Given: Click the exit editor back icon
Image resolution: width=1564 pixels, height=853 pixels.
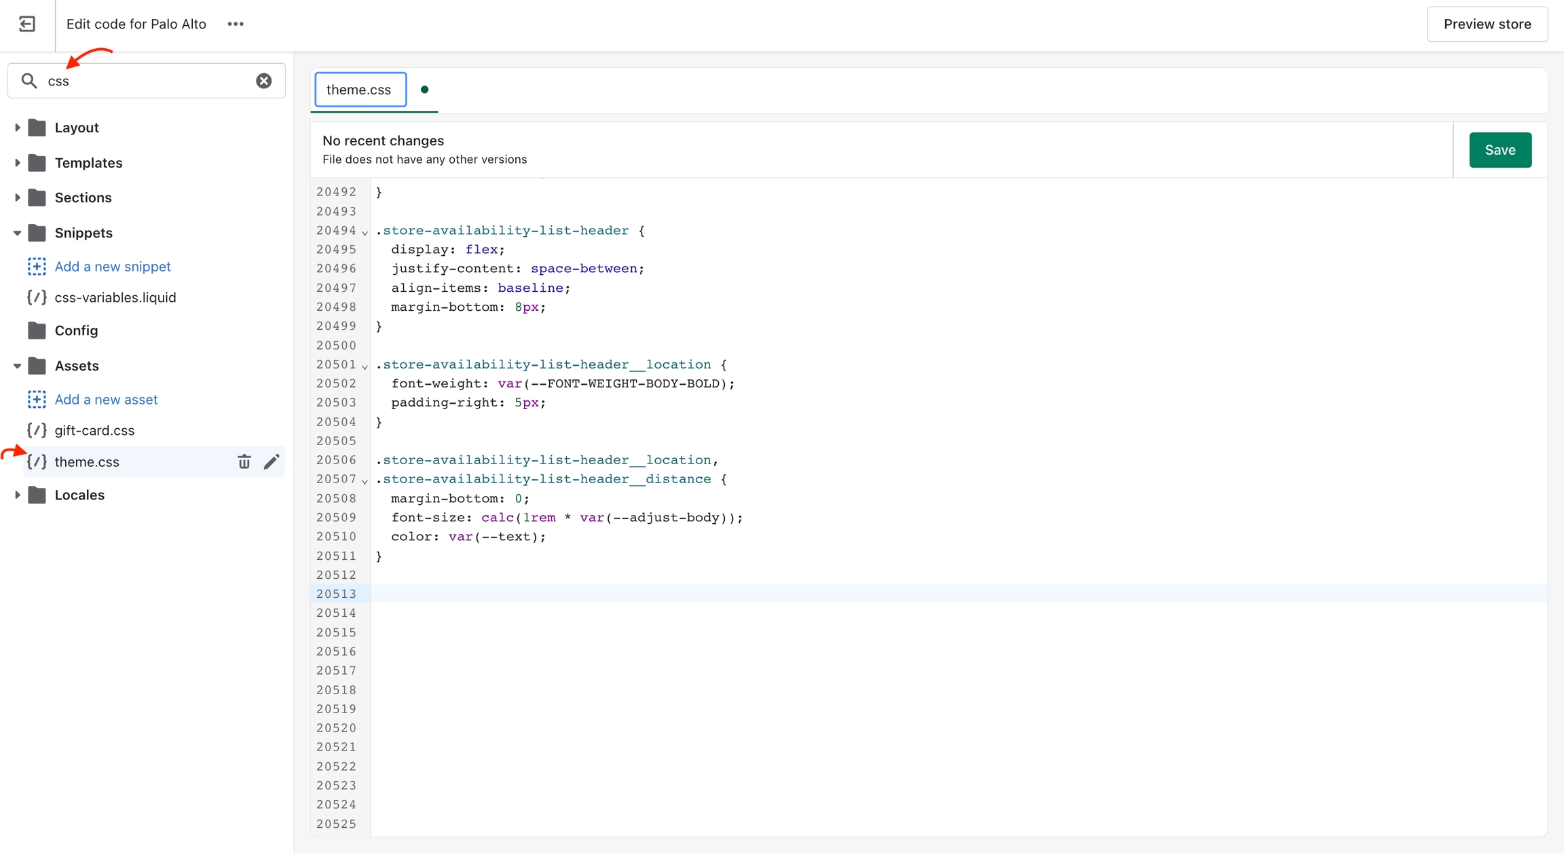Looking at the screenshot, I should [x=27, y=24].
